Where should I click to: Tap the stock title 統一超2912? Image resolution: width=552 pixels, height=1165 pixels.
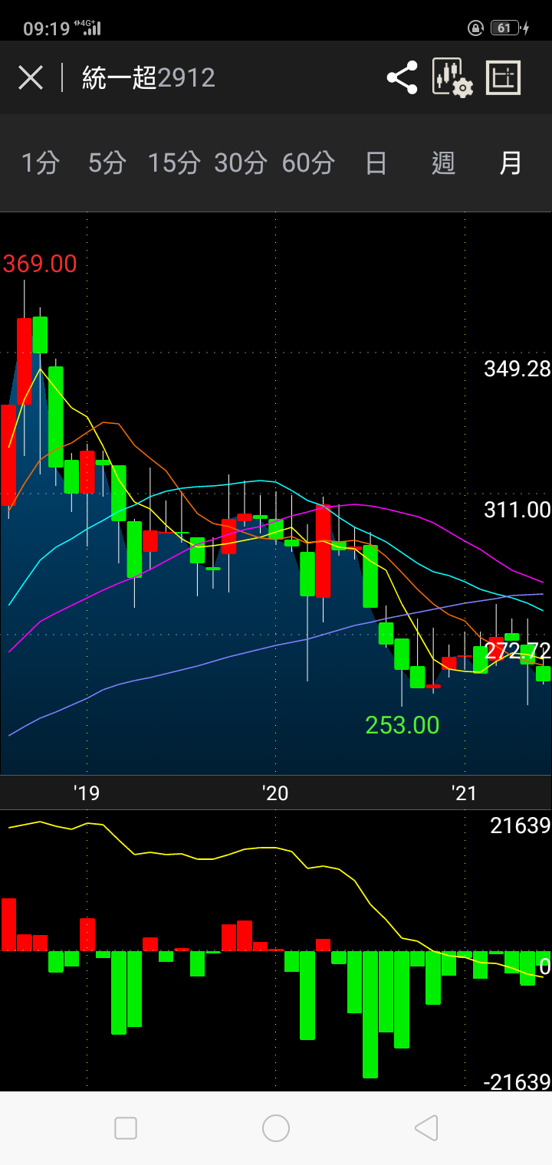(149, 77)
